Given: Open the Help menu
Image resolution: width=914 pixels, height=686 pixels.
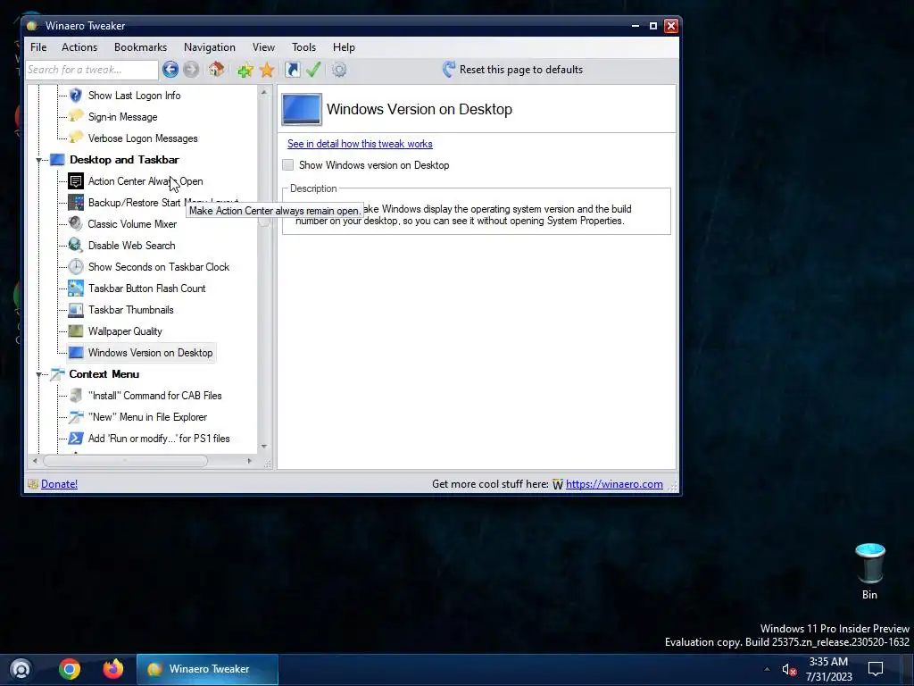Looking at the screenshot, I should (344, 47).
